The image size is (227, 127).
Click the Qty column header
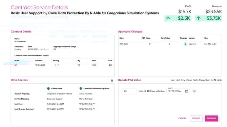pyautogui.click(x=78, y=61)
